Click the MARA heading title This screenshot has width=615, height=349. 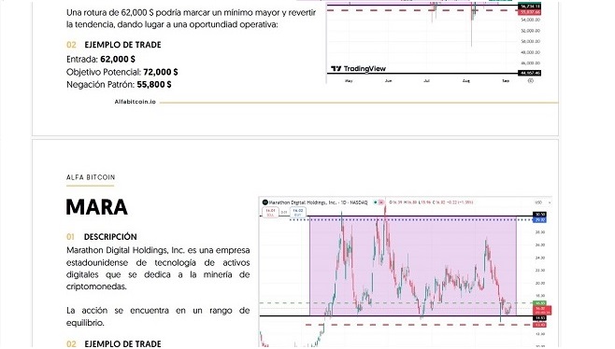click(97, 207)
